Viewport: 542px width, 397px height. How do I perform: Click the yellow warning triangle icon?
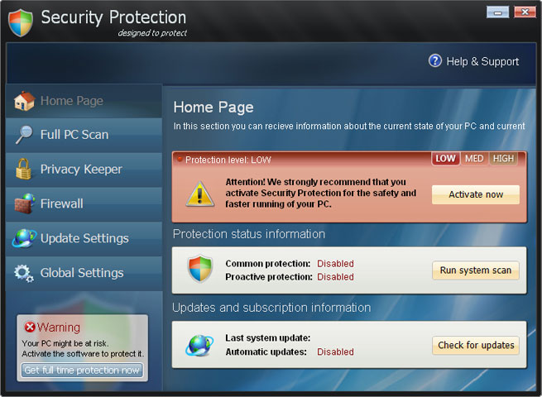coord(199,194)
